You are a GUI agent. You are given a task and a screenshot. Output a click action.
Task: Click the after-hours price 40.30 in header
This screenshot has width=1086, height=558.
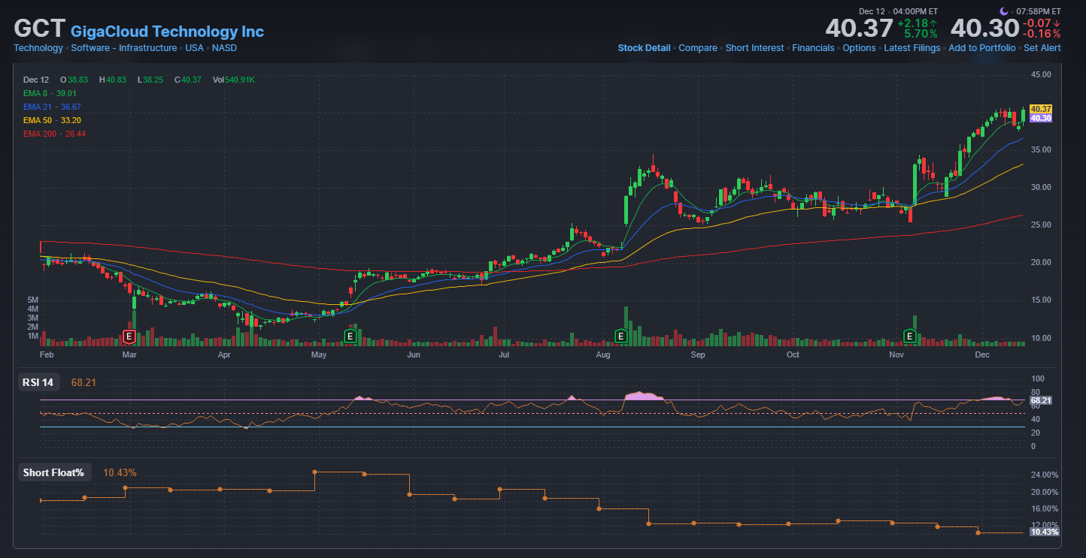pos(984,29)
